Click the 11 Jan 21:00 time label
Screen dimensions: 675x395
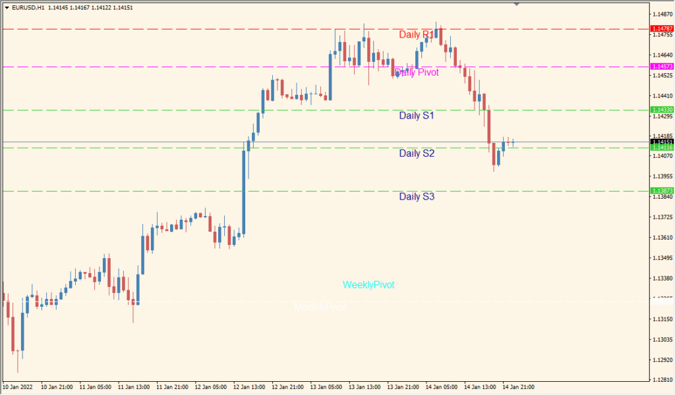[172, 387]
